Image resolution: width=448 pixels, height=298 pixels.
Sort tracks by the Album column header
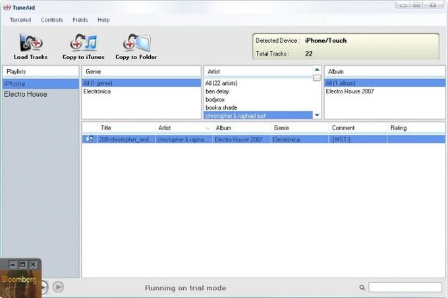[242, 128]
